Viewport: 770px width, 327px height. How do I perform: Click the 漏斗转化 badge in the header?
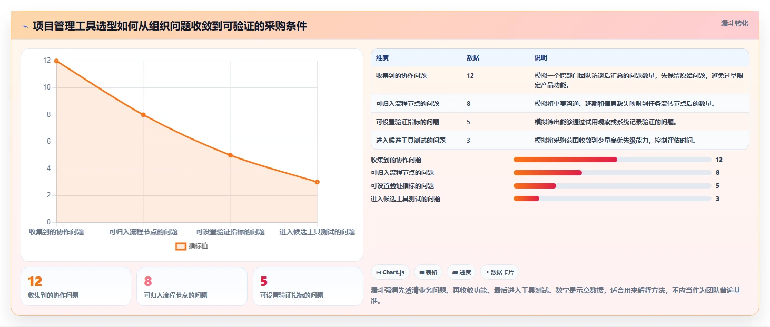click(734, 23)
